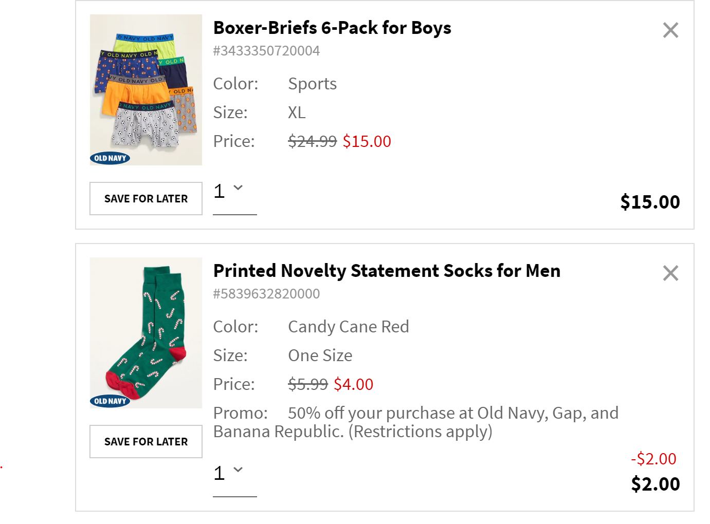Viewport: 710px width, 524px height.
Task: Open the candy cane socks thumbnail image
Action: click(x=146, y=333)
